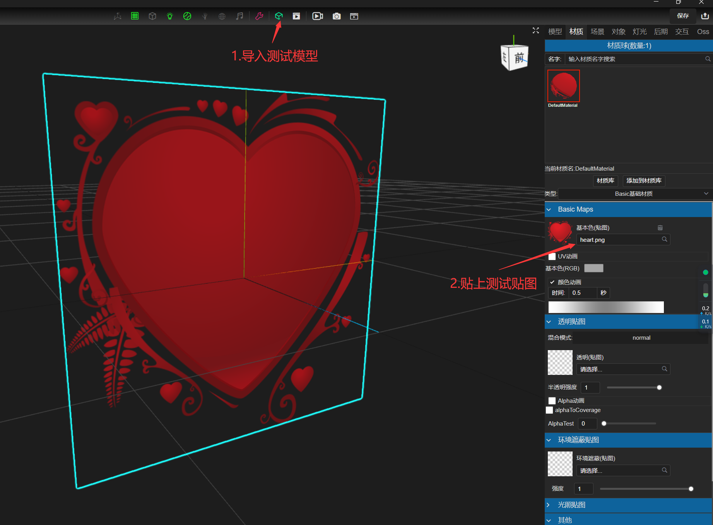The image size is (713, 525).
Task: Click 添加到材质库 button
Action: [x=644, y=181]
